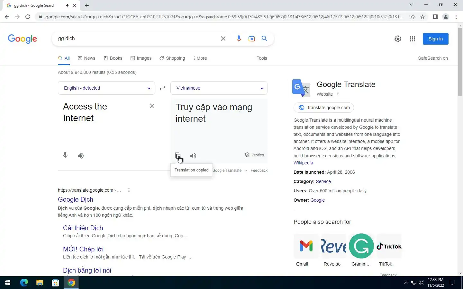463x289 pixels.
Task: Open the tab search chevron
Action: 411,4
